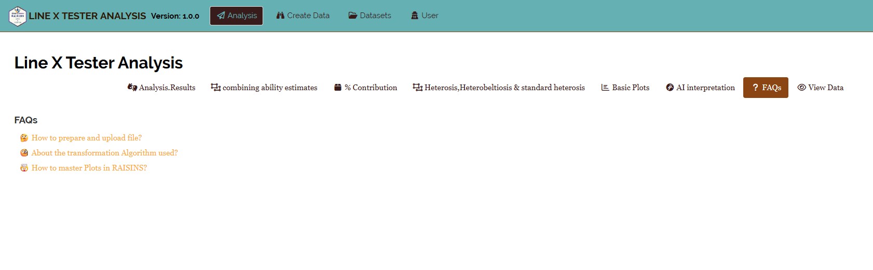Click the RAISINS hexagon logo

coord(18,16)
